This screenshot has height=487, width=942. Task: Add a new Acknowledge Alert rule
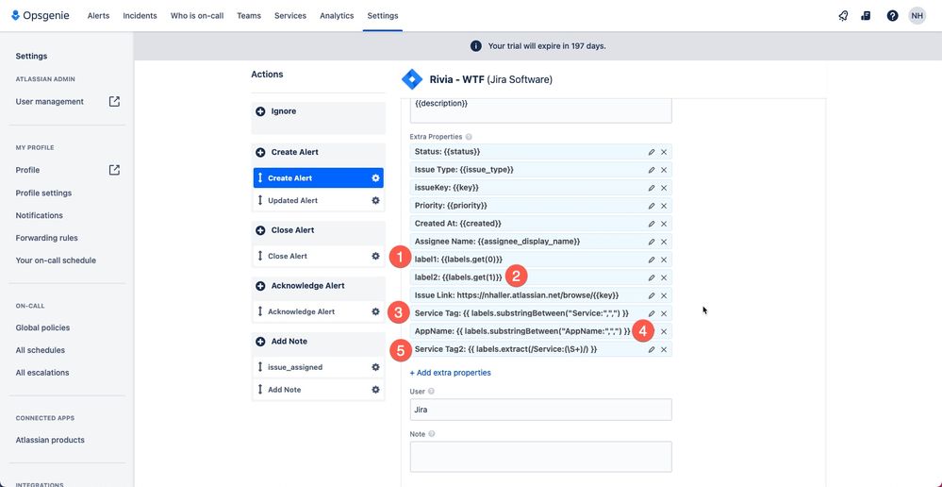tap(260, 286)
